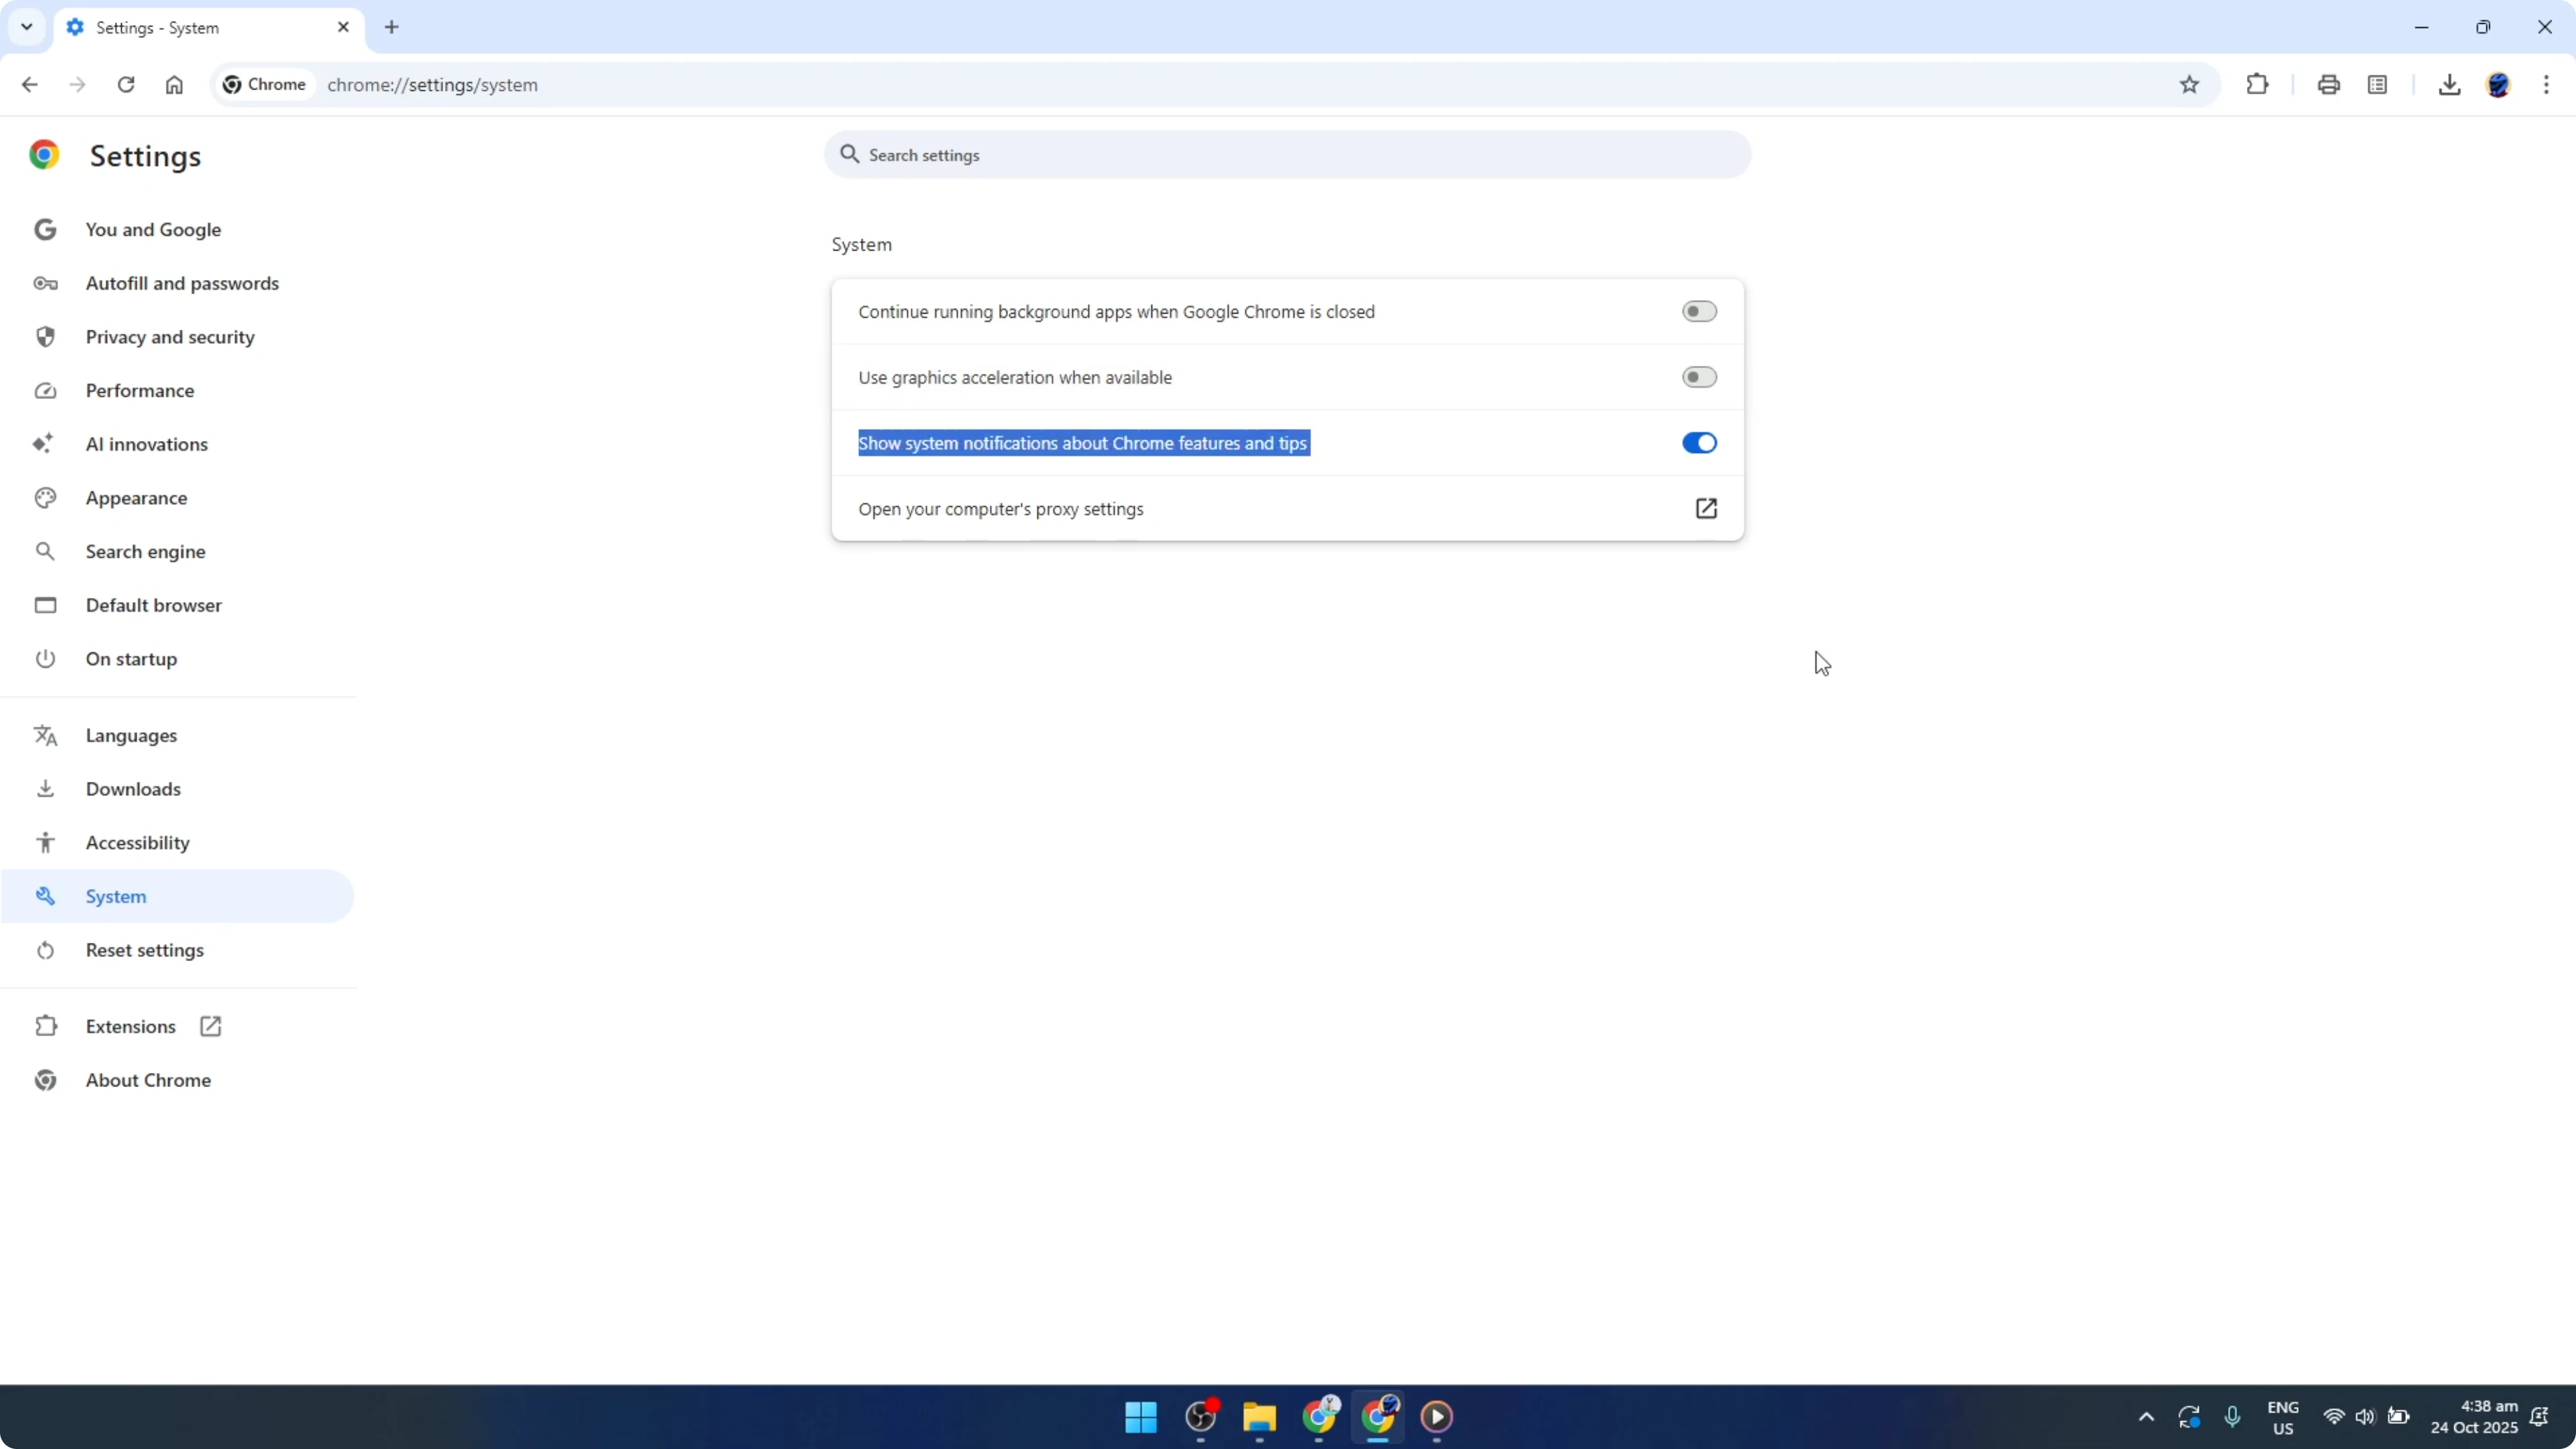Image resolution: width=2576 pixels, height=1449 pixels.
Task: Open the tab search dropdown arrow
Action: (x=26, y=27)
